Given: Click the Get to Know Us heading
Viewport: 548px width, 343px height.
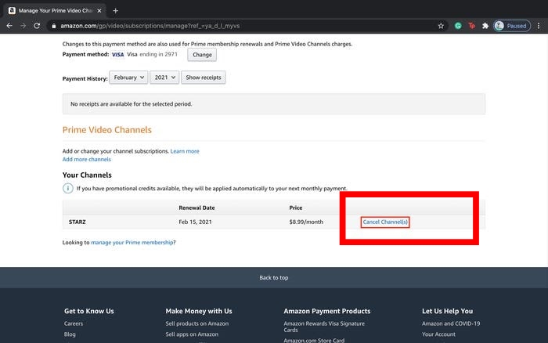Looking at the screenshot, I should (88, 311).
